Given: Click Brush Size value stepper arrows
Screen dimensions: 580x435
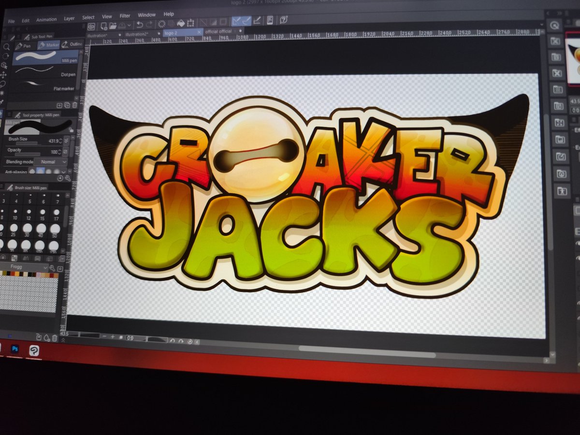Looking at the screenshot, I should [x=60, y=141].
